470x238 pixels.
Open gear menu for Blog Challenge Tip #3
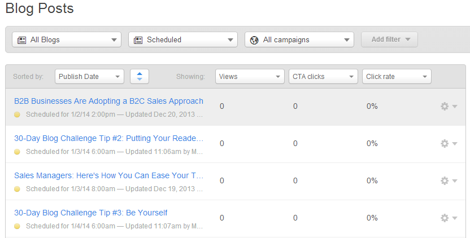(x=449, y=218)
